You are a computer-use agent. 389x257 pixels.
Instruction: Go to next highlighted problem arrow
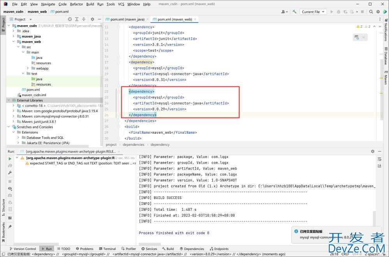380,26
